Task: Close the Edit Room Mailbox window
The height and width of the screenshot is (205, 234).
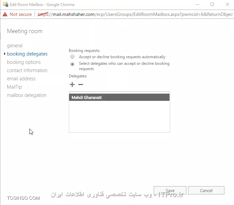Action: click(x=227, y=5)
